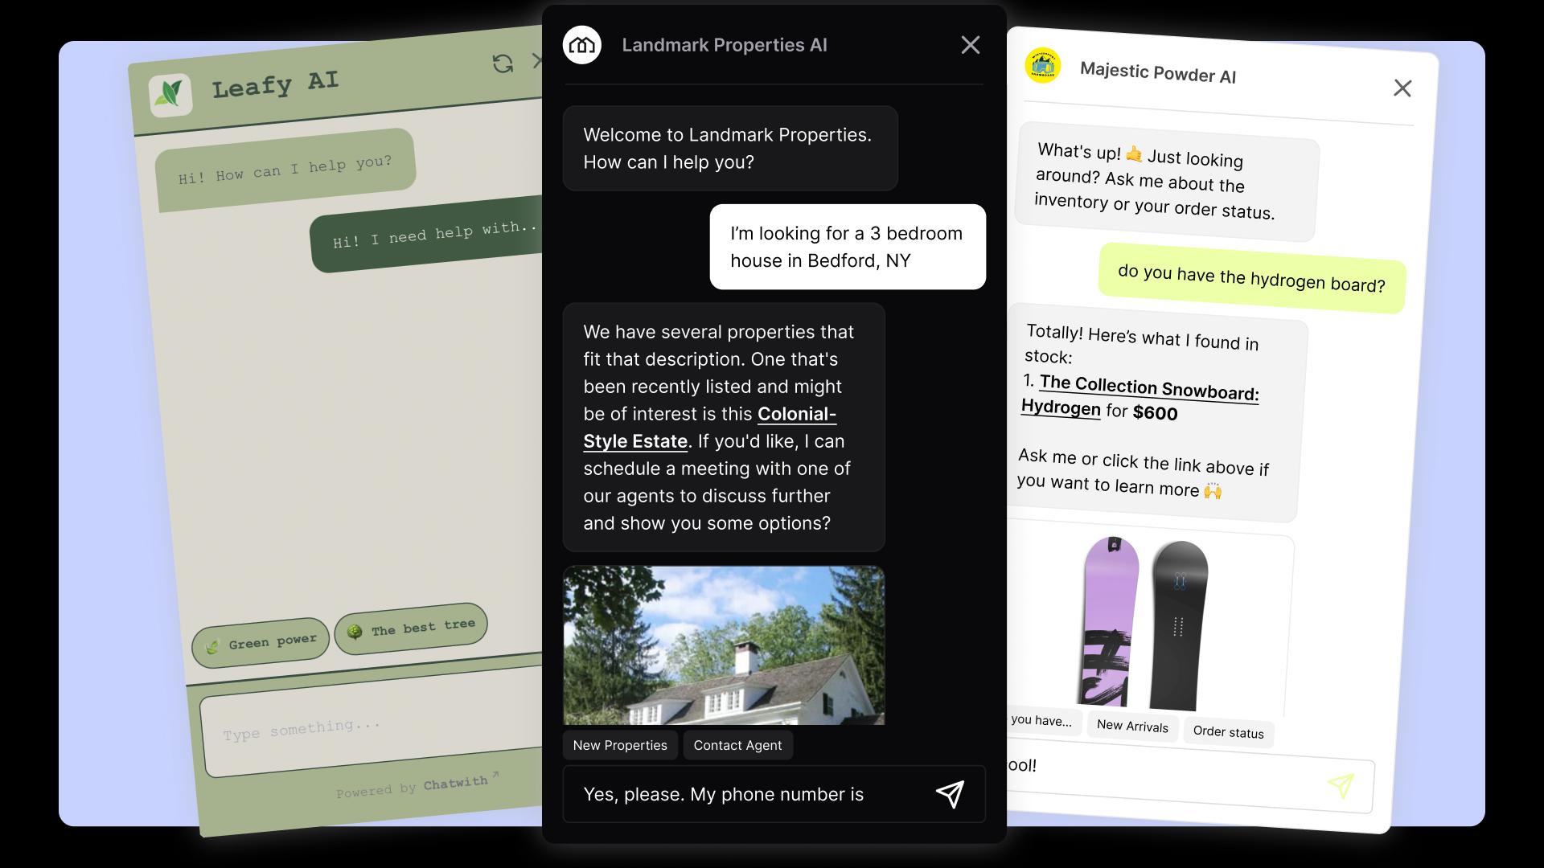Close the Majestic Powder AI chat window
Screen dimensions: 1544x868
(x=1403, y=88)
